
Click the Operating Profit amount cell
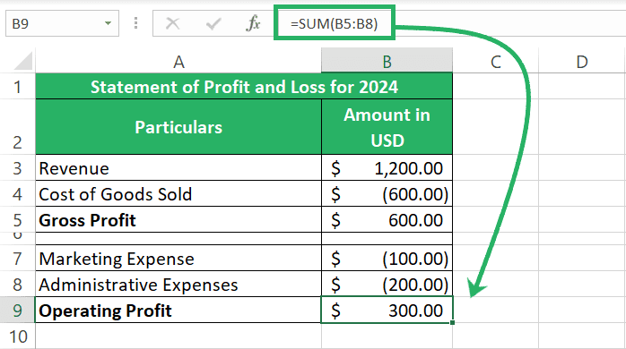pos(387,310)
